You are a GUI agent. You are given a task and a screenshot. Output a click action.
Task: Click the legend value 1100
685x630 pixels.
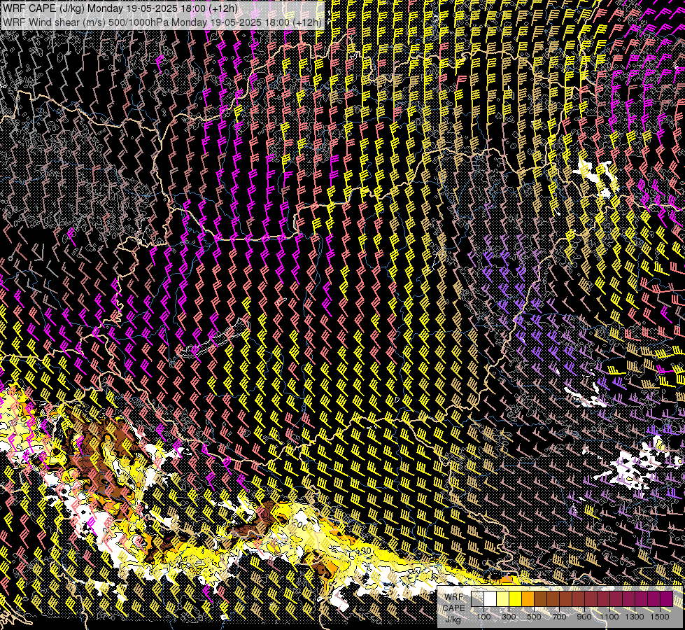coord(609,617)
